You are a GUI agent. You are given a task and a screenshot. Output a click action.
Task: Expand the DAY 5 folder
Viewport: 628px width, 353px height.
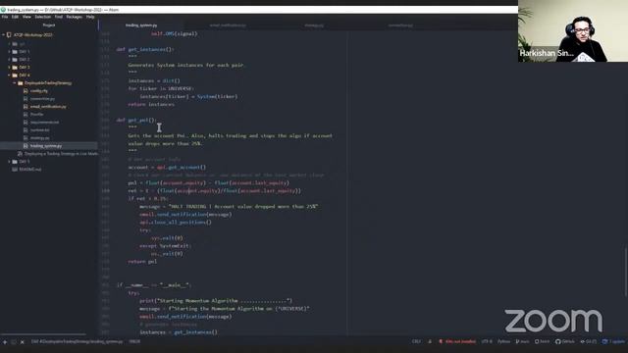point(9,162)
